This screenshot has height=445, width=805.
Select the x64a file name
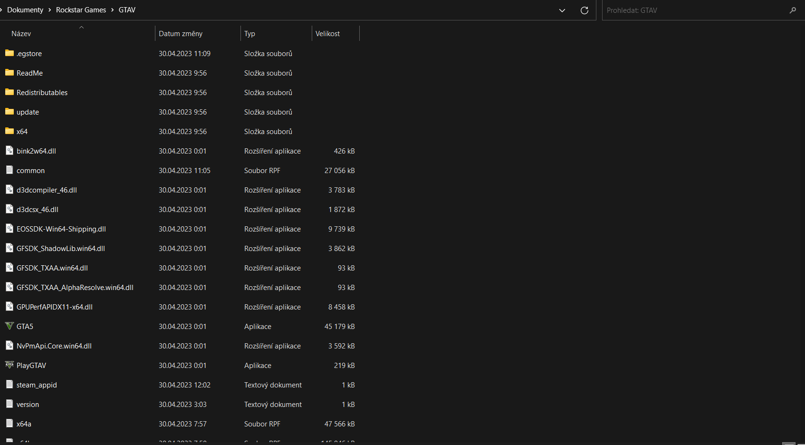click(24, 424)
